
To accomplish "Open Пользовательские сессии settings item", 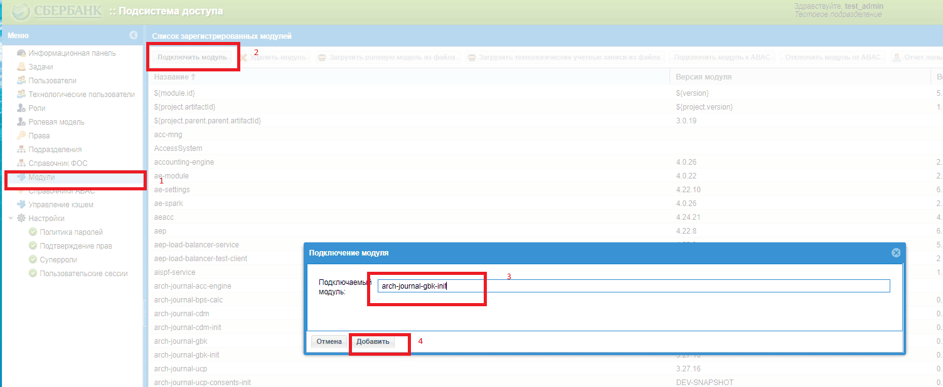I will click(83, 274).
